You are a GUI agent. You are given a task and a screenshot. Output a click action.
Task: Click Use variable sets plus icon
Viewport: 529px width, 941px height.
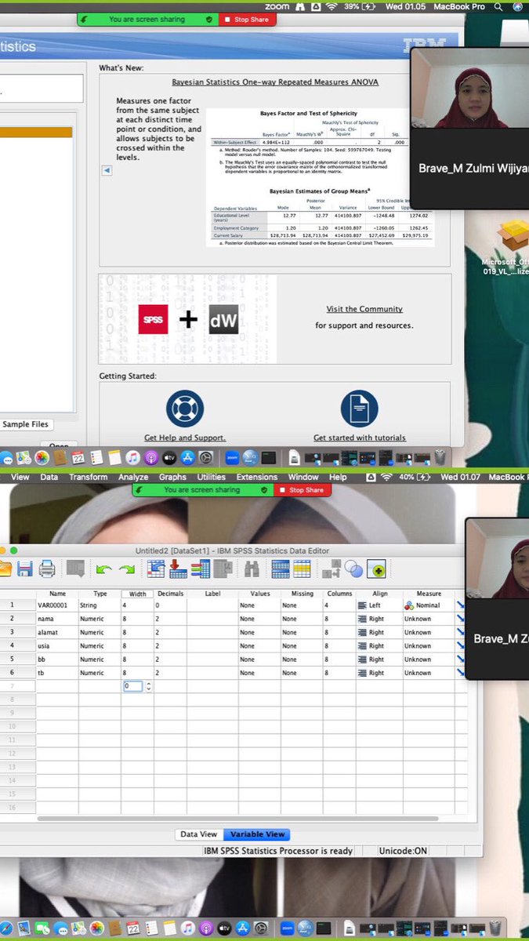(x=378, y=569)
